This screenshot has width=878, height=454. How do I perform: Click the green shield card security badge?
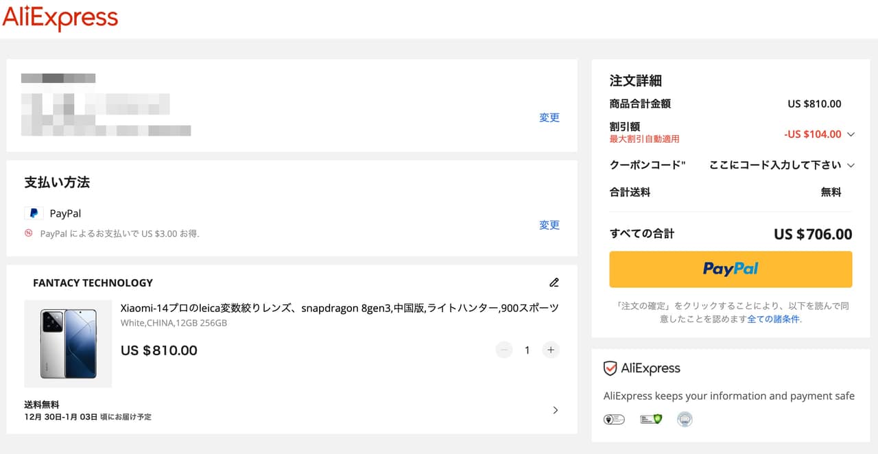coord(651,419)
